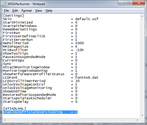The image size is (147, 125).
Task: Click the horizontal scrollbar left arrow
Action: 5,120
